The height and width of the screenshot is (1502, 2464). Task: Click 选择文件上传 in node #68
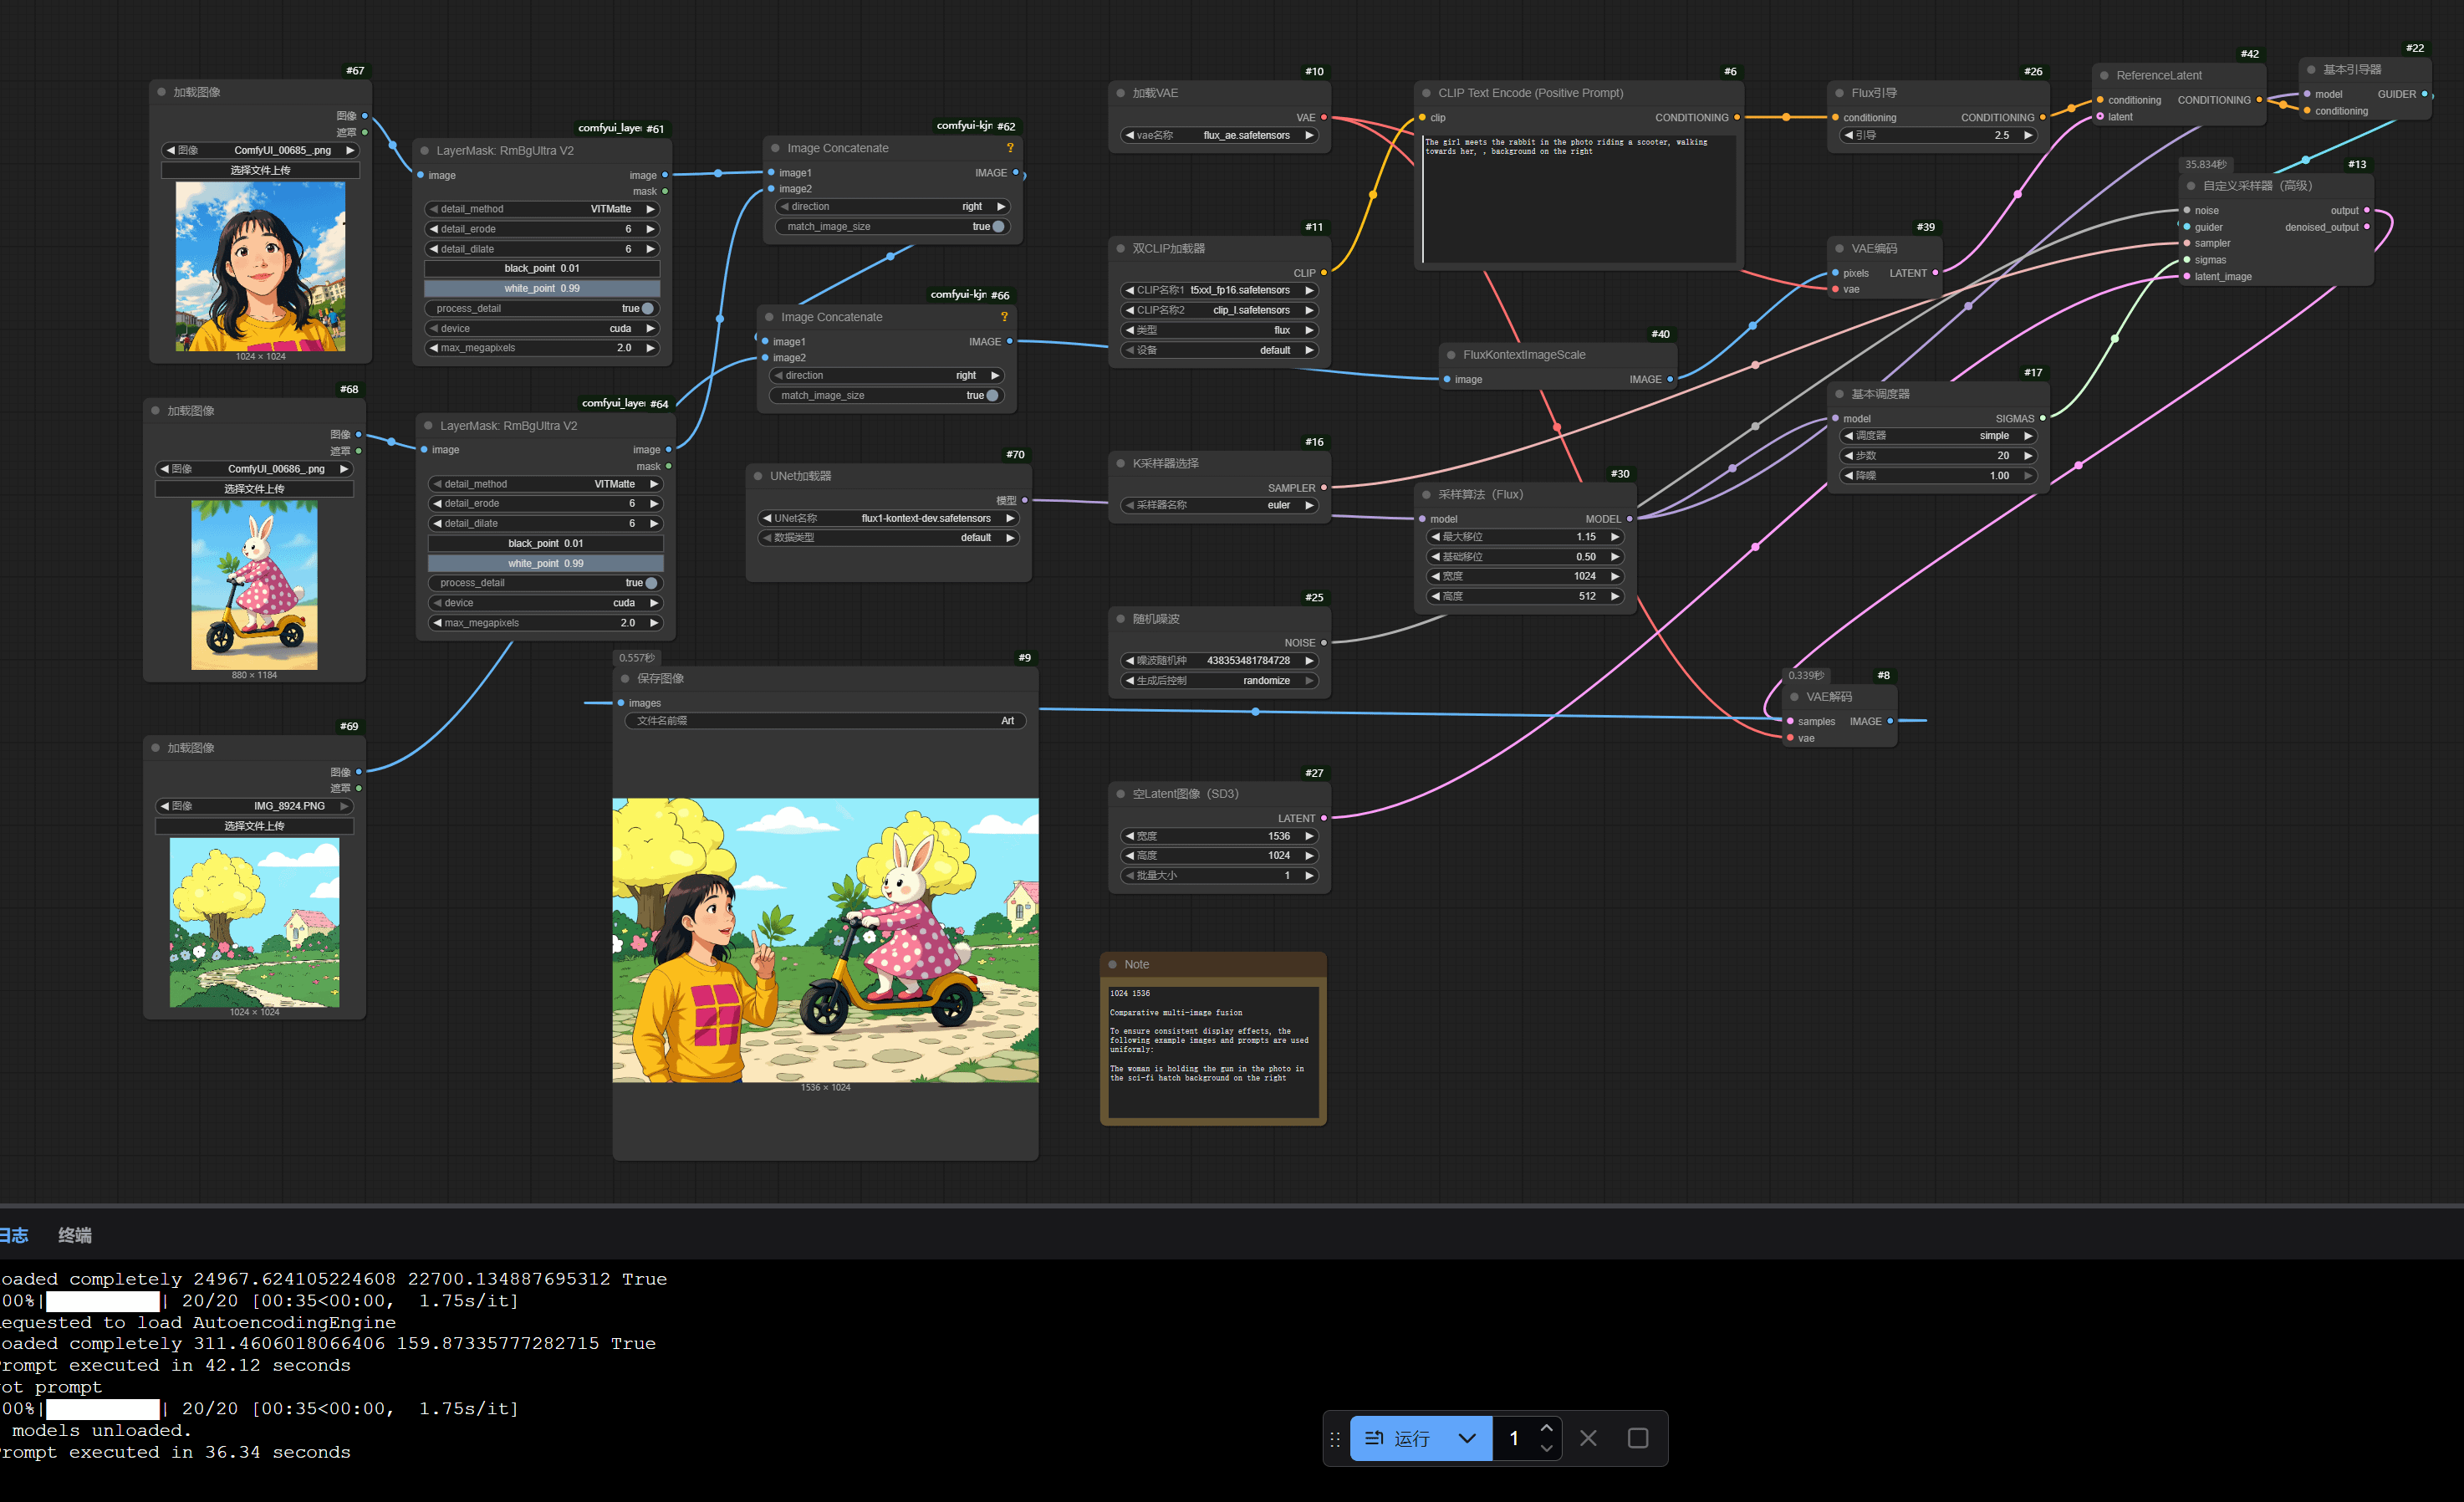[x=254, y=489]
